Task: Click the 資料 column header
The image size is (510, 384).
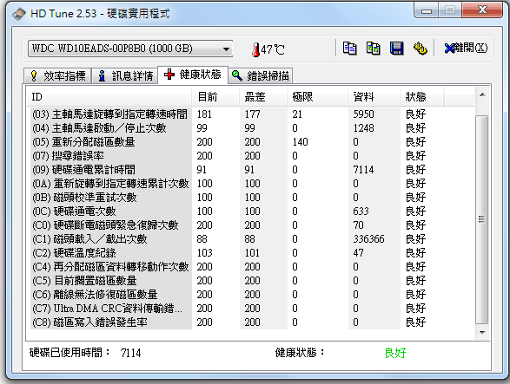Action: point(374,97)
